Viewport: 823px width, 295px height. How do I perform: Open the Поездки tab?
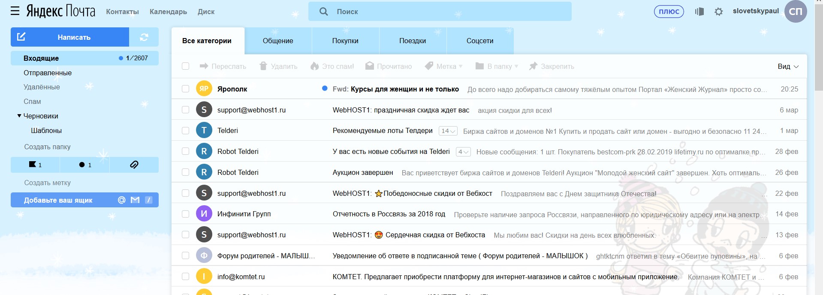coord(413,41)
